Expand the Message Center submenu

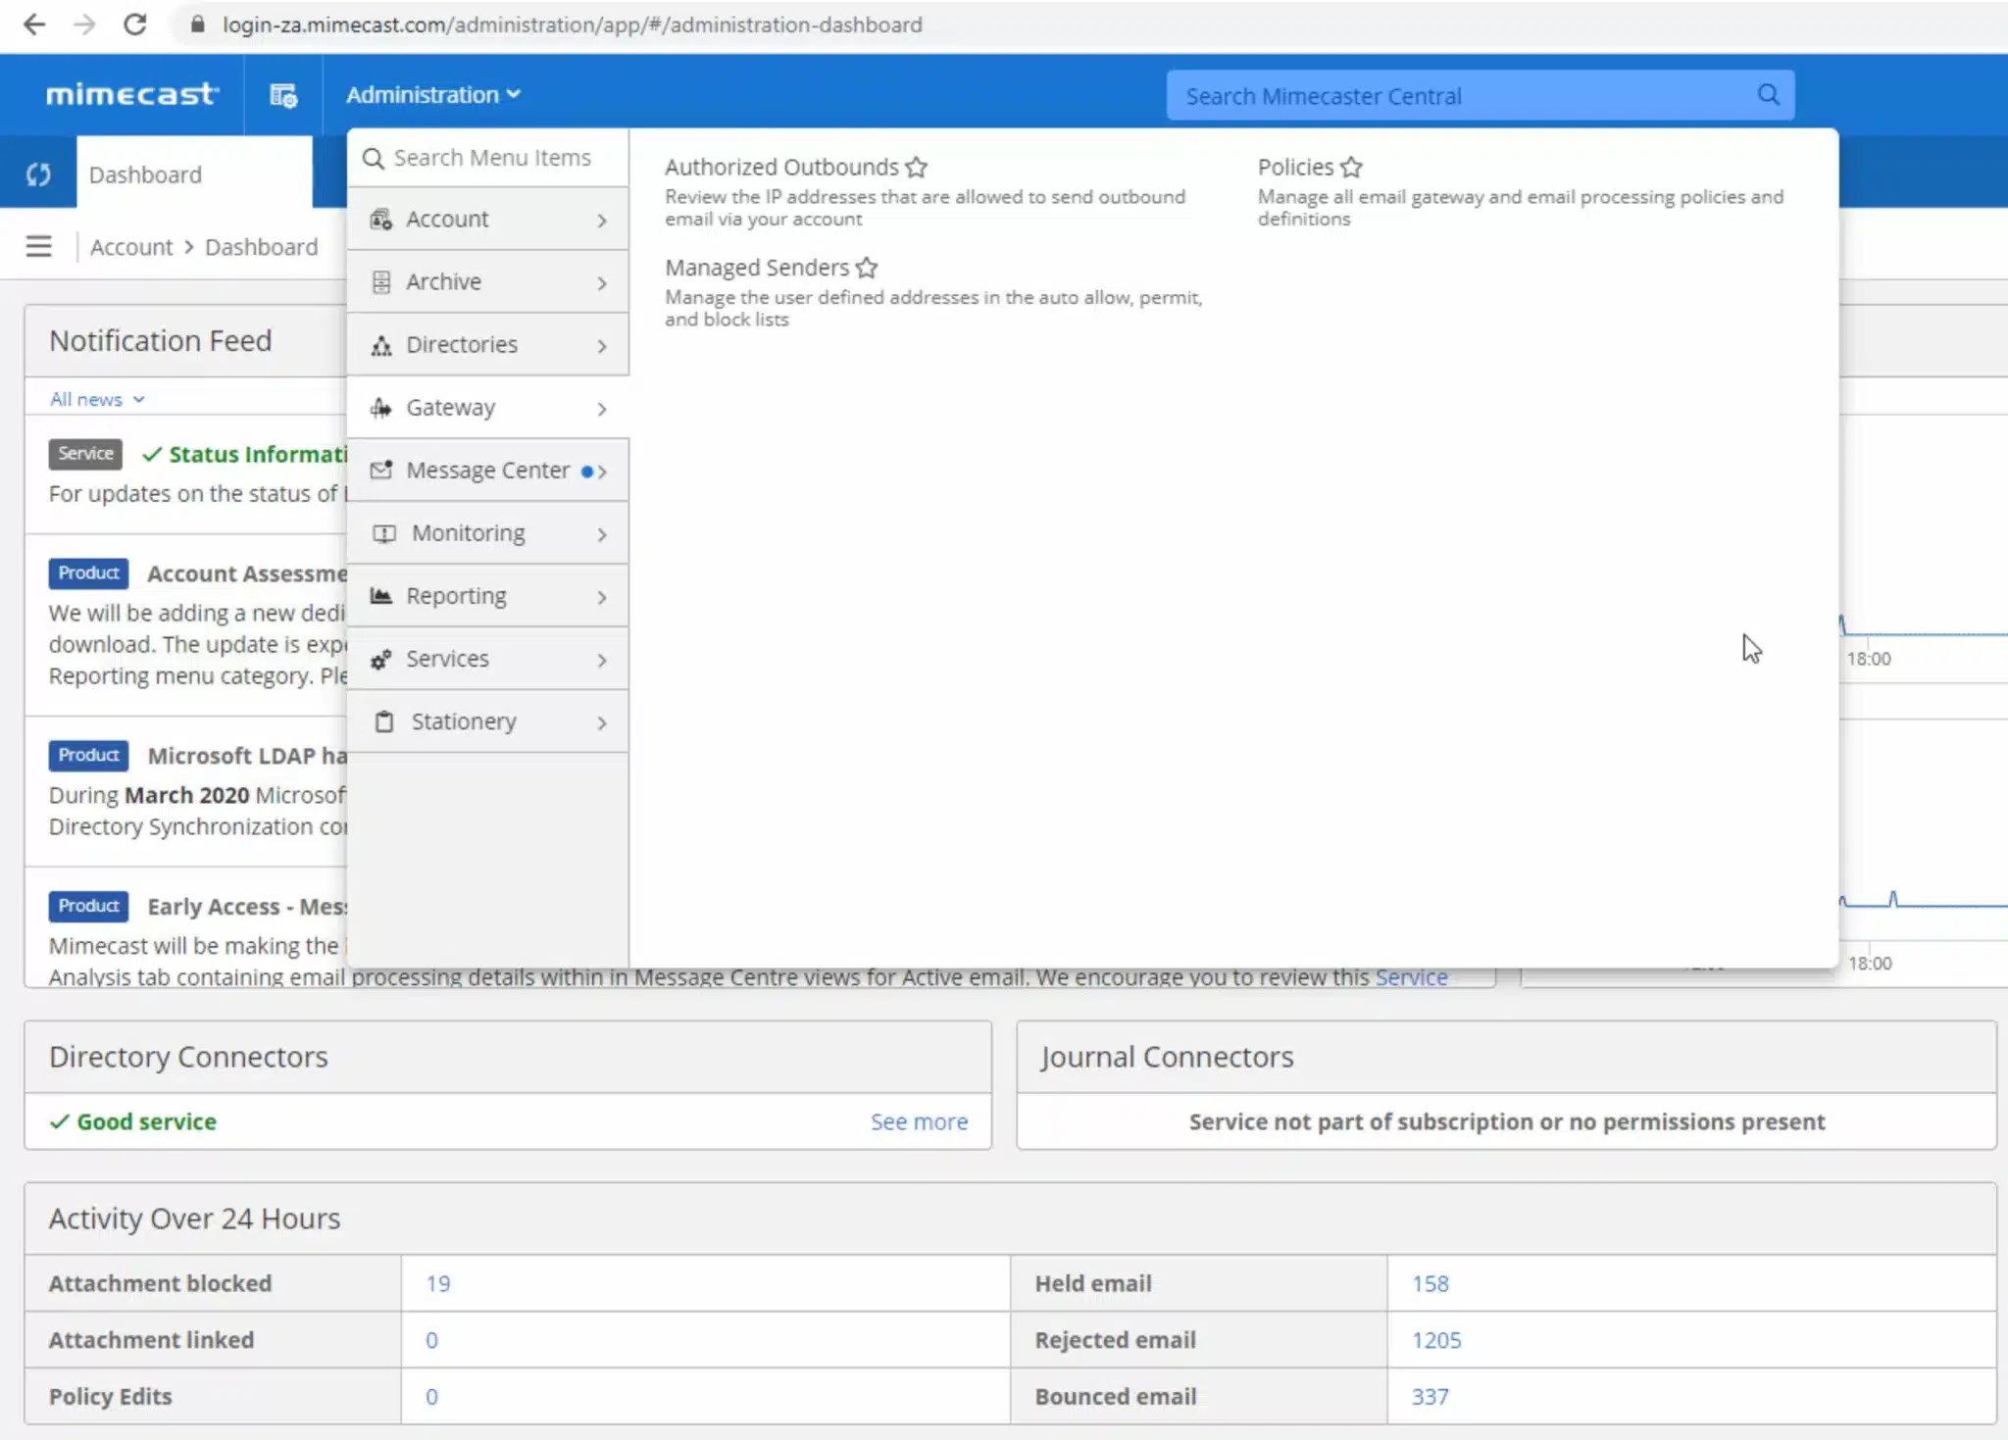[x=487, y=471]
